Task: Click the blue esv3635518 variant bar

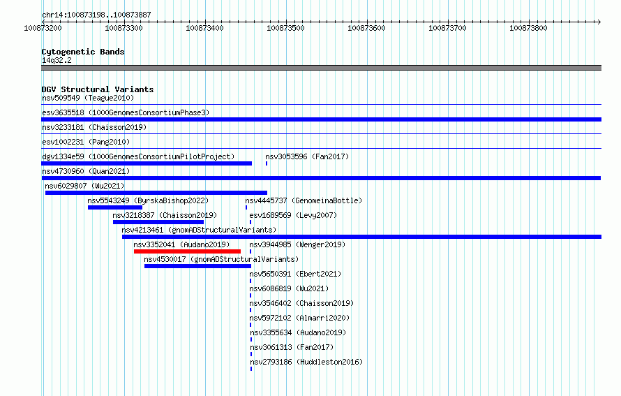Action: click(x=321, y=119)
